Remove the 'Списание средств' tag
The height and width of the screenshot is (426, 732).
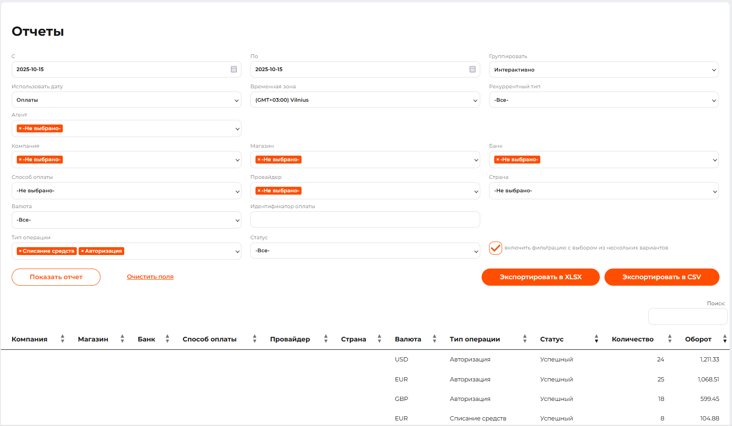(20, 251)
